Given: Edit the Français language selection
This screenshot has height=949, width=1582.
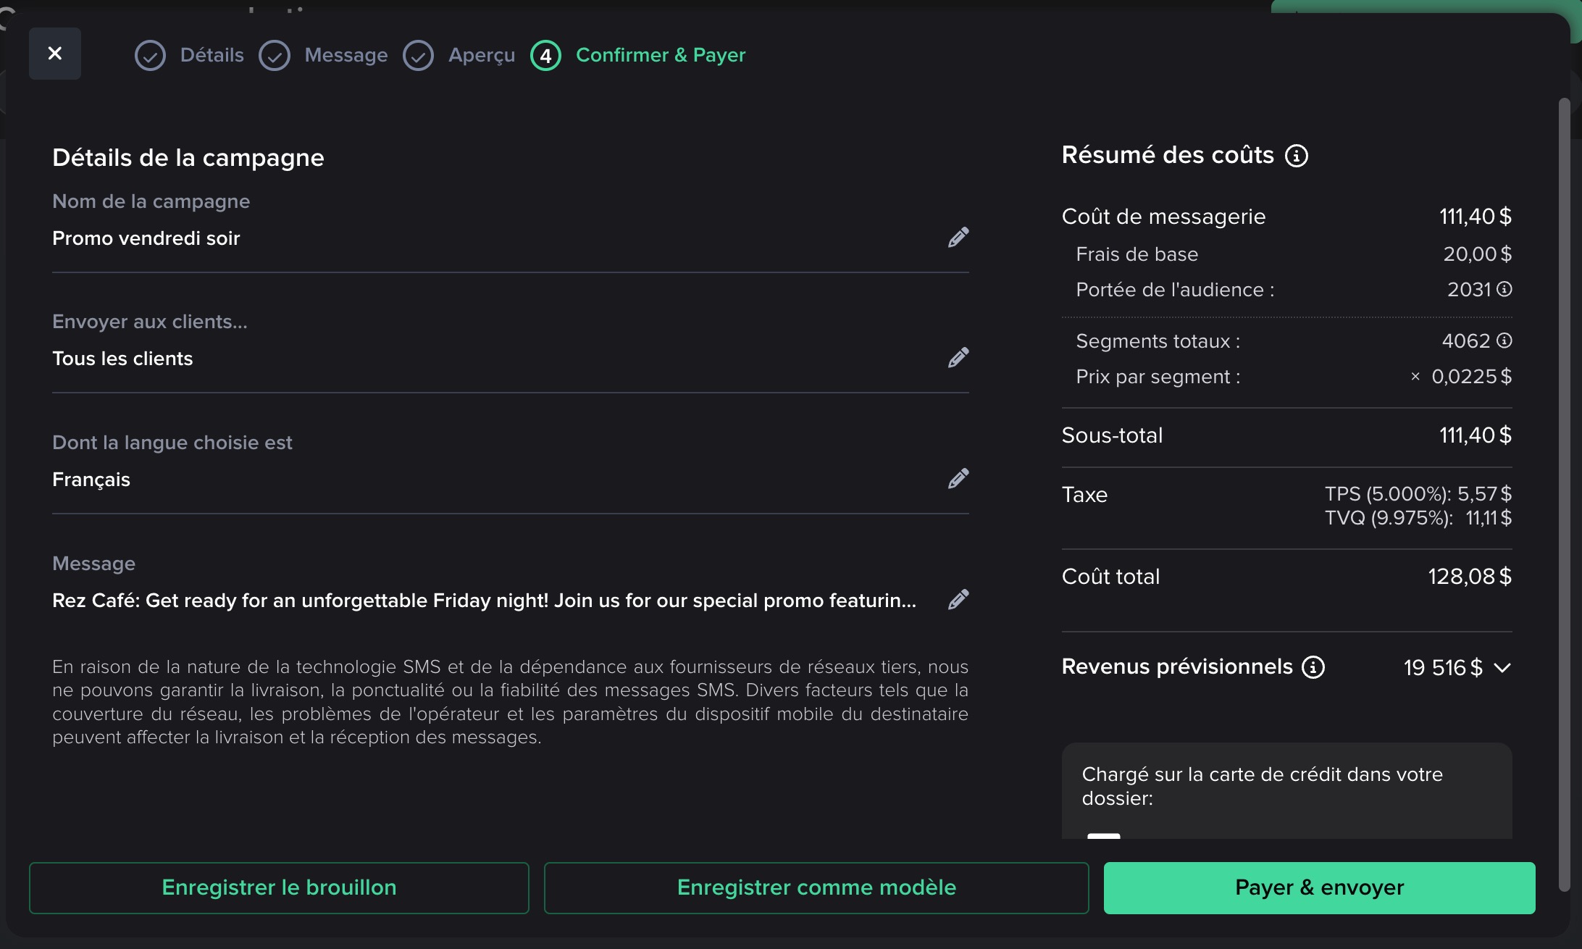Looking at the screenshot, I should coord(958,479).
